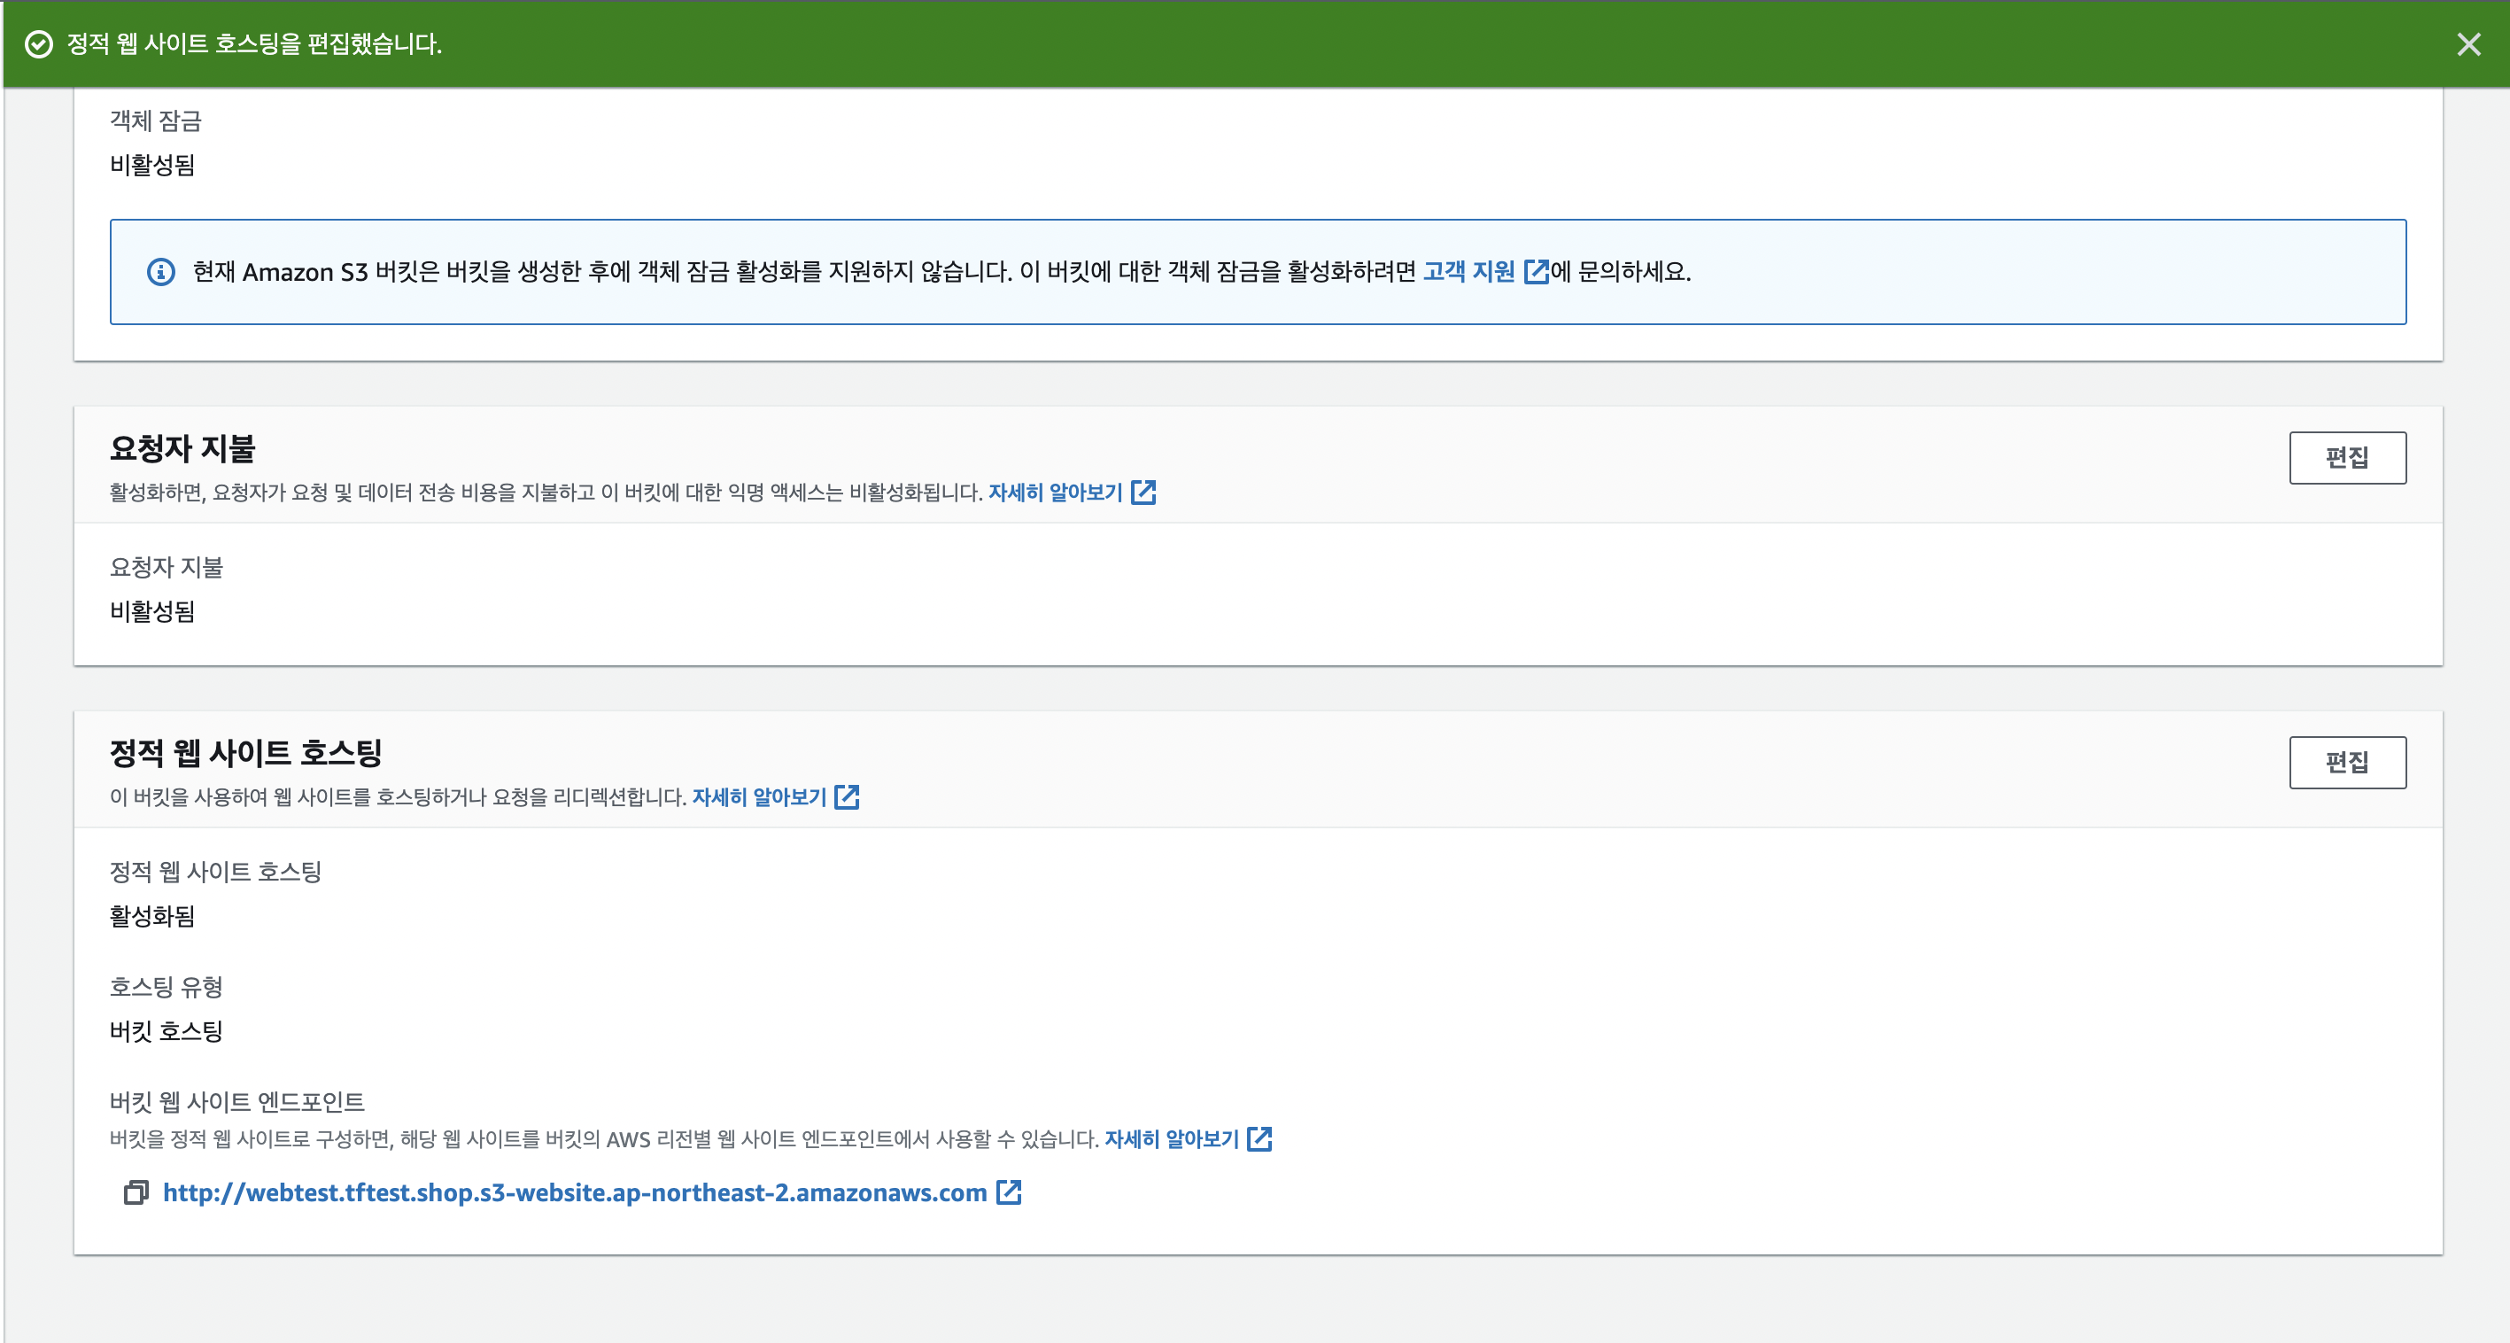This screenshot has height=1343, width=2510.
Task: Open the webtest.tftest.shop s3-website endpoint link
Action: (575, 1193)
